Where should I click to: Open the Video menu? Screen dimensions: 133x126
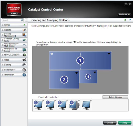click(x=14, y=60)
